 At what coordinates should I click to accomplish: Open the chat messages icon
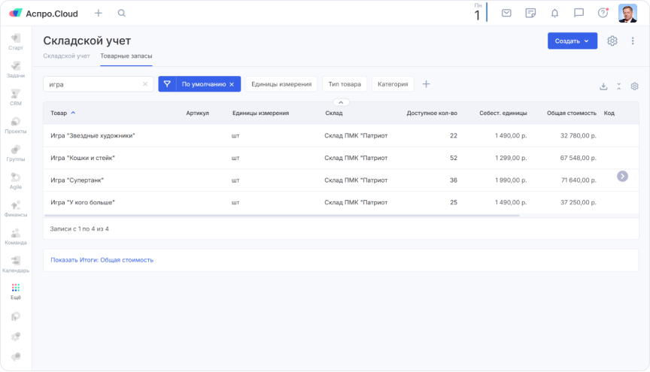(579, 13)
